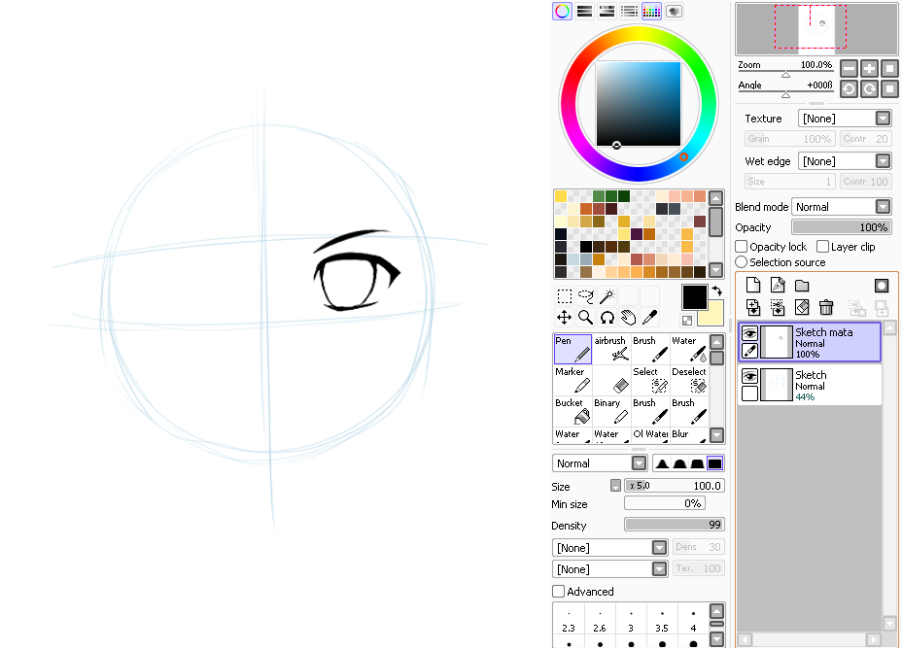Select the hand pan tool
Image resolution: width=902 pixels, height=650 pixels.
pos(628,318)
